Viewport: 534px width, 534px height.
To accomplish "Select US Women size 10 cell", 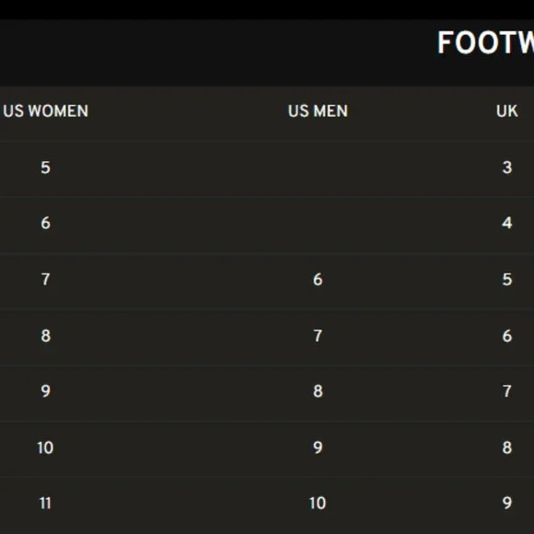I will coord(45,447).
